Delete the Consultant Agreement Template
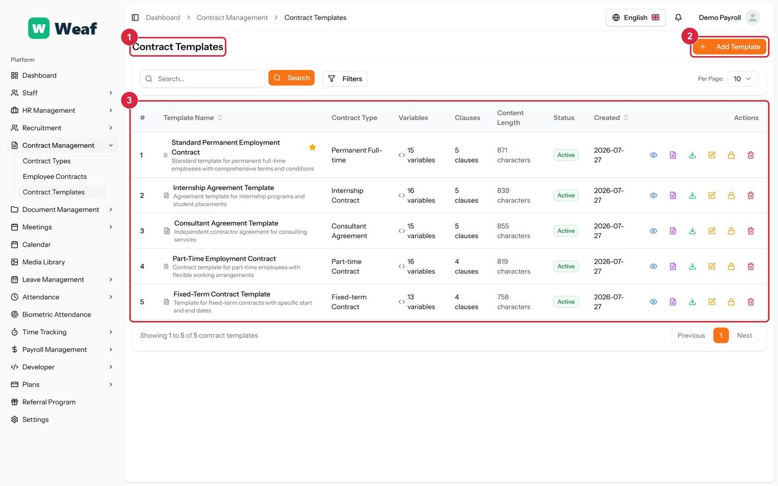 coord(751,231)
